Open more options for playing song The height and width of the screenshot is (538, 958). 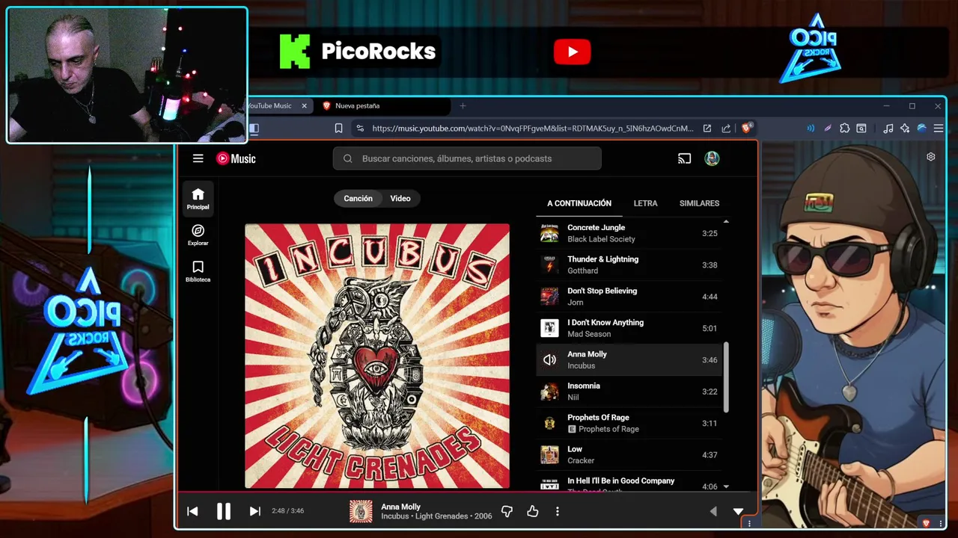point(557,511)
